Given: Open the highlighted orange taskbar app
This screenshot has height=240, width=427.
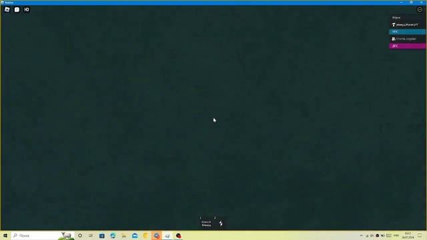Looking at the screenshot, I should point(157,235).
